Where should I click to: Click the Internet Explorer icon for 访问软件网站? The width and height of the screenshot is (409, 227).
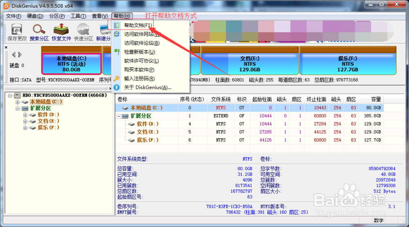(x=117, y=34)
